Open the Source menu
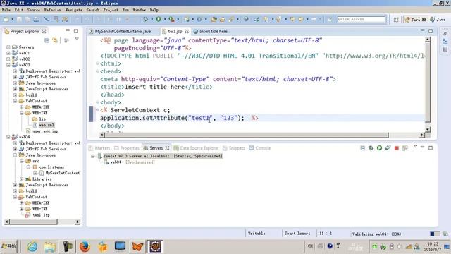Image resolution: width=451 pixels, height=254 pixels. [x=34, y=10]
